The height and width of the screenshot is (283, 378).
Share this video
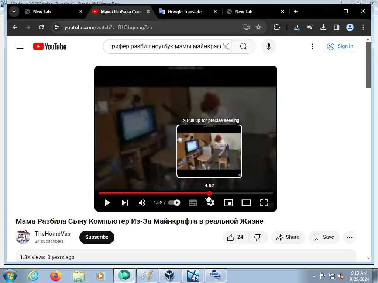(x=288, y=237)
